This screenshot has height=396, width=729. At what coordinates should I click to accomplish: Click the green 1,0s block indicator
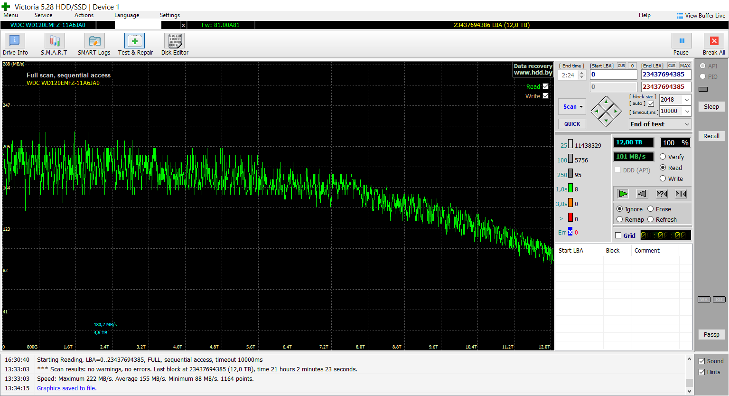tap(570, 188)
